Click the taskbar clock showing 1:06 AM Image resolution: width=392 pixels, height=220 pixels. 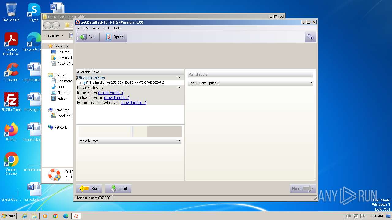click(x=376, y=216)
